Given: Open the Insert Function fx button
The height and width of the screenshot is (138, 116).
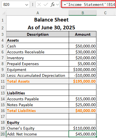Looking at the screenshot, I should point(53,4).
